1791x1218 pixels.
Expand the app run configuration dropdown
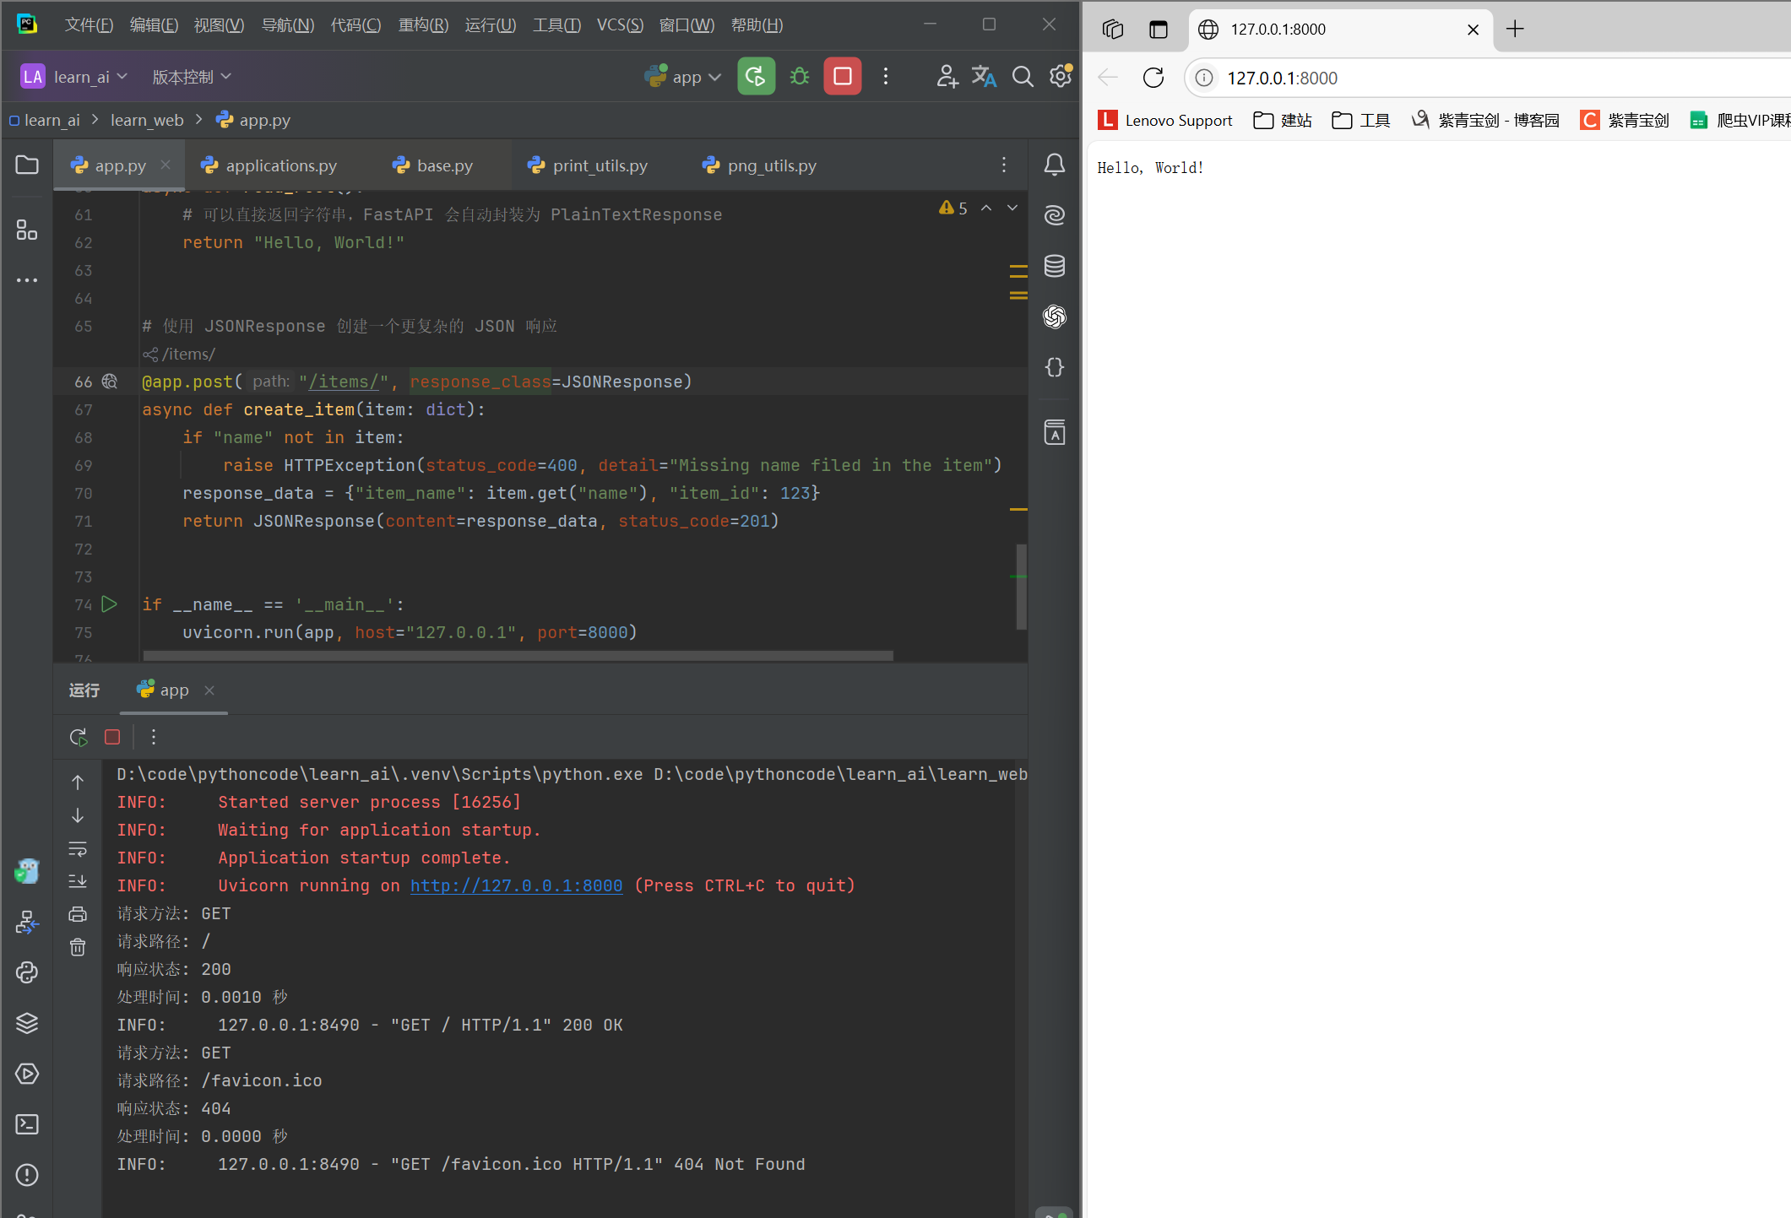pyautogui.click(x=684, y=77)
